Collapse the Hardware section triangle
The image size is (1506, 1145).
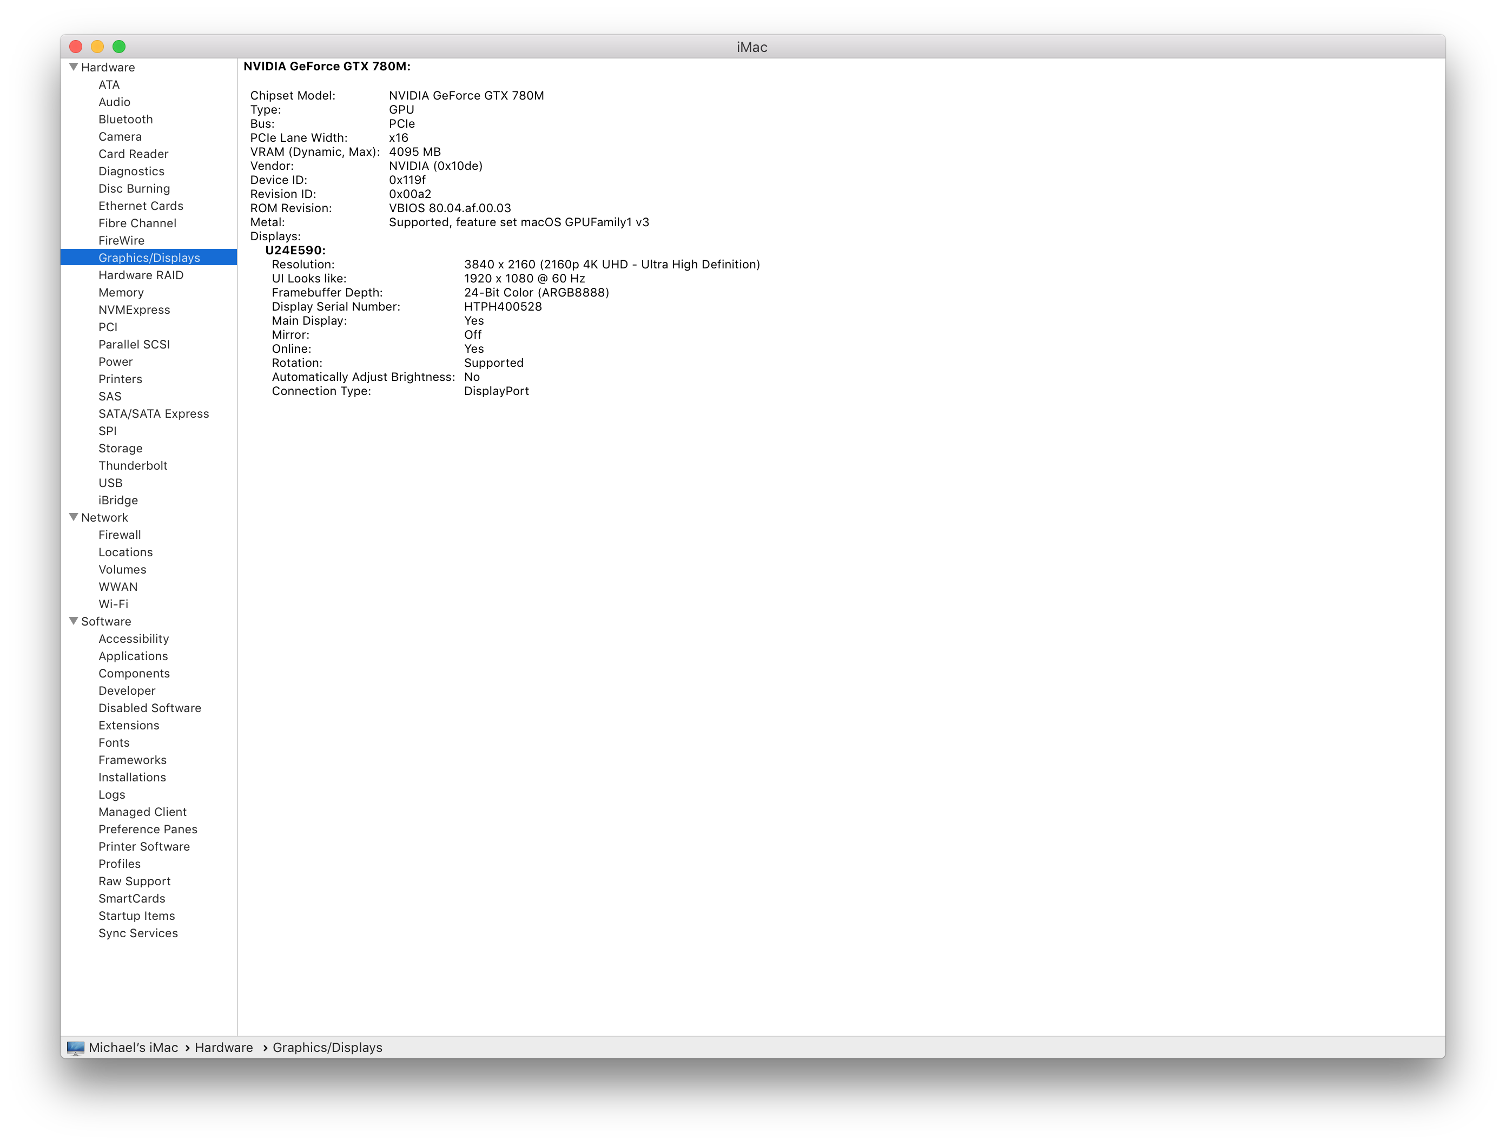[x=74, y=67]
